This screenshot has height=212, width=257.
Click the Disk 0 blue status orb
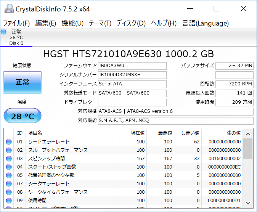(3, 32)
